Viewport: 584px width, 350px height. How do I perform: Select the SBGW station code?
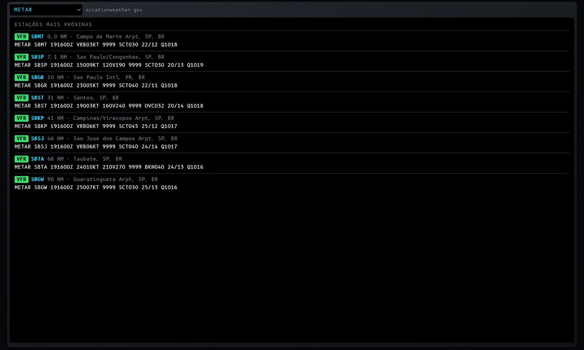(37, 179)
